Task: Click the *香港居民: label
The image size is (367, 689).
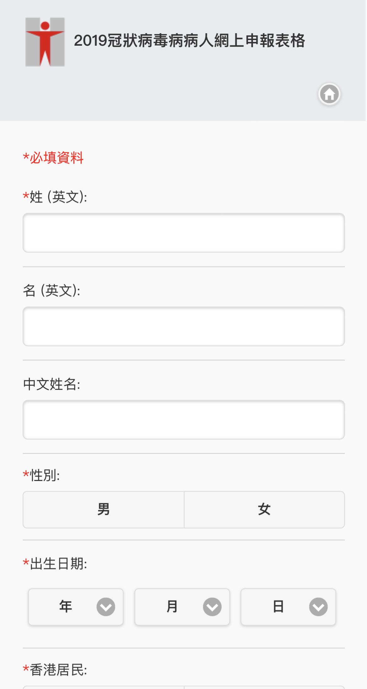Action: coord(55,670)
